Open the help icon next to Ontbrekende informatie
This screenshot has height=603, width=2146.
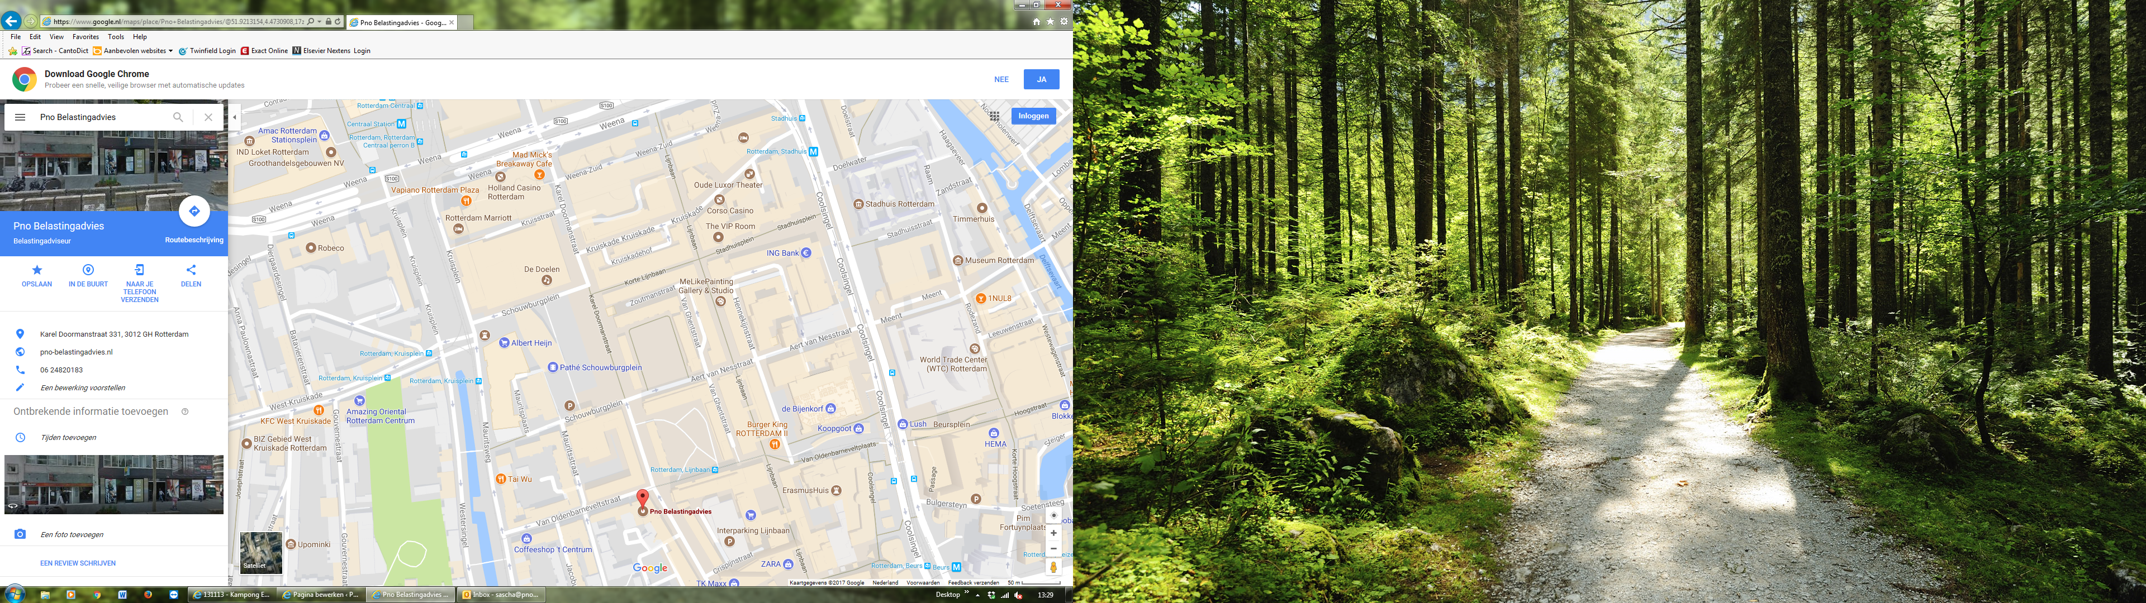click(x=185, y=411)
